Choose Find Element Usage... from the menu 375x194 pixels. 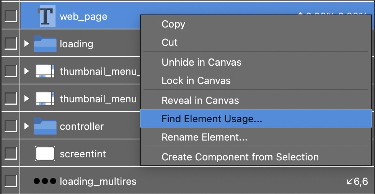[212, 119]
